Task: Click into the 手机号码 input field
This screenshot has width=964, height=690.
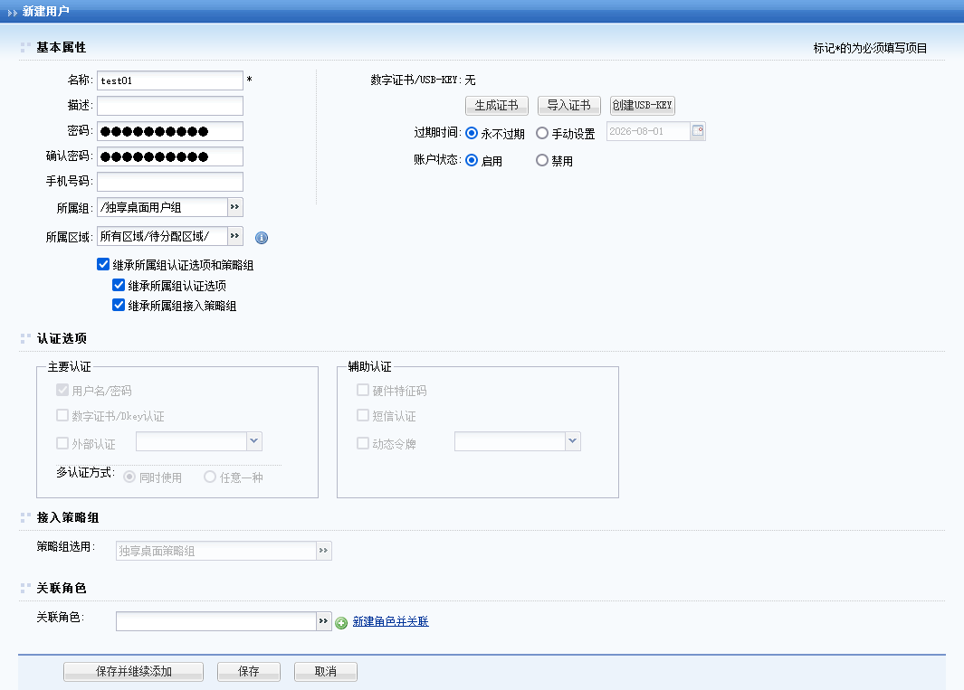Action: click(x=170, y=182)
